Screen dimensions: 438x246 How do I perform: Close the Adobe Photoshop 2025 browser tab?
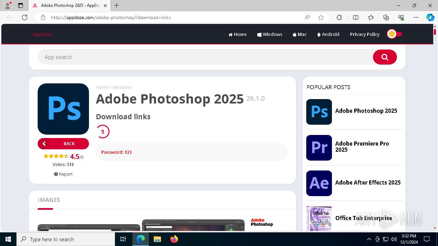(105, 5)
